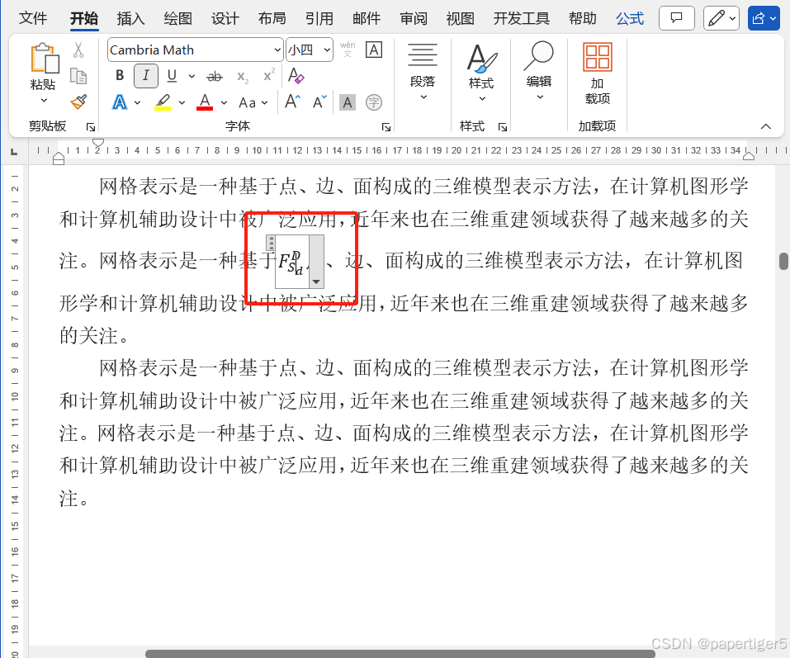This screenshot has height=658, width=790.
Task: Expand underline style options arrow
Action: (x=192, y=77)
